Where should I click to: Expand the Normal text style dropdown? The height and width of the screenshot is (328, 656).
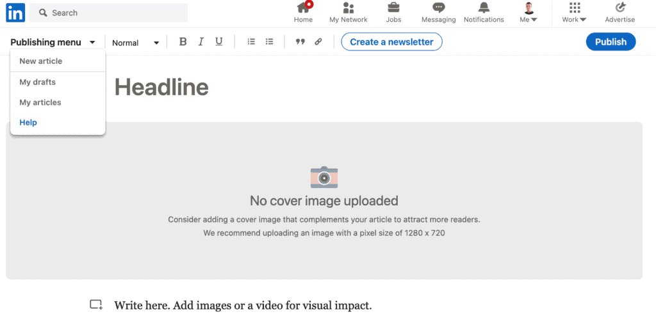coord(135,43)
